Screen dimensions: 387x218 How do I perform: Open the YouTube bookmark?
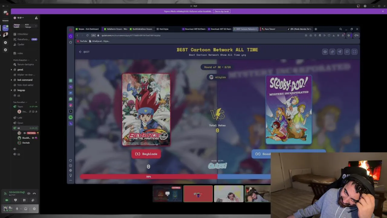coord(82,41)
